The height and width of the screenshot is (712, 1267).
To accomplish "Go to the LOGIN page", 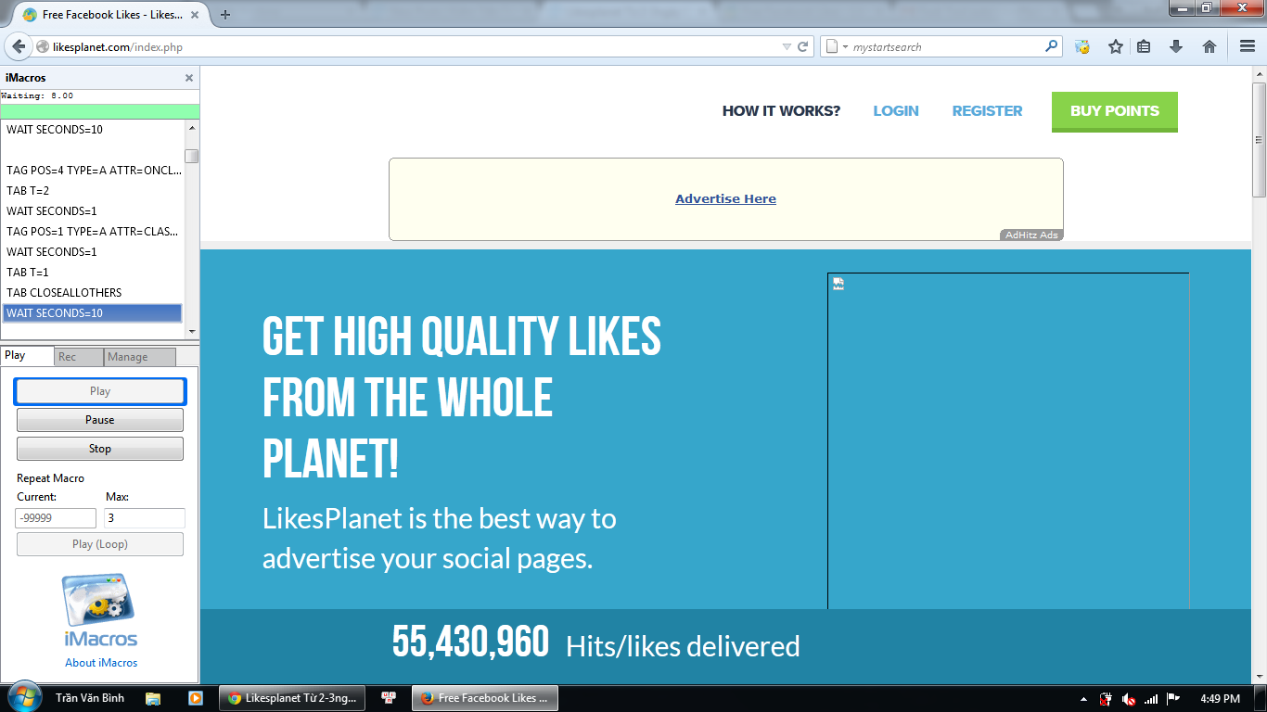I will coord(896,111).
